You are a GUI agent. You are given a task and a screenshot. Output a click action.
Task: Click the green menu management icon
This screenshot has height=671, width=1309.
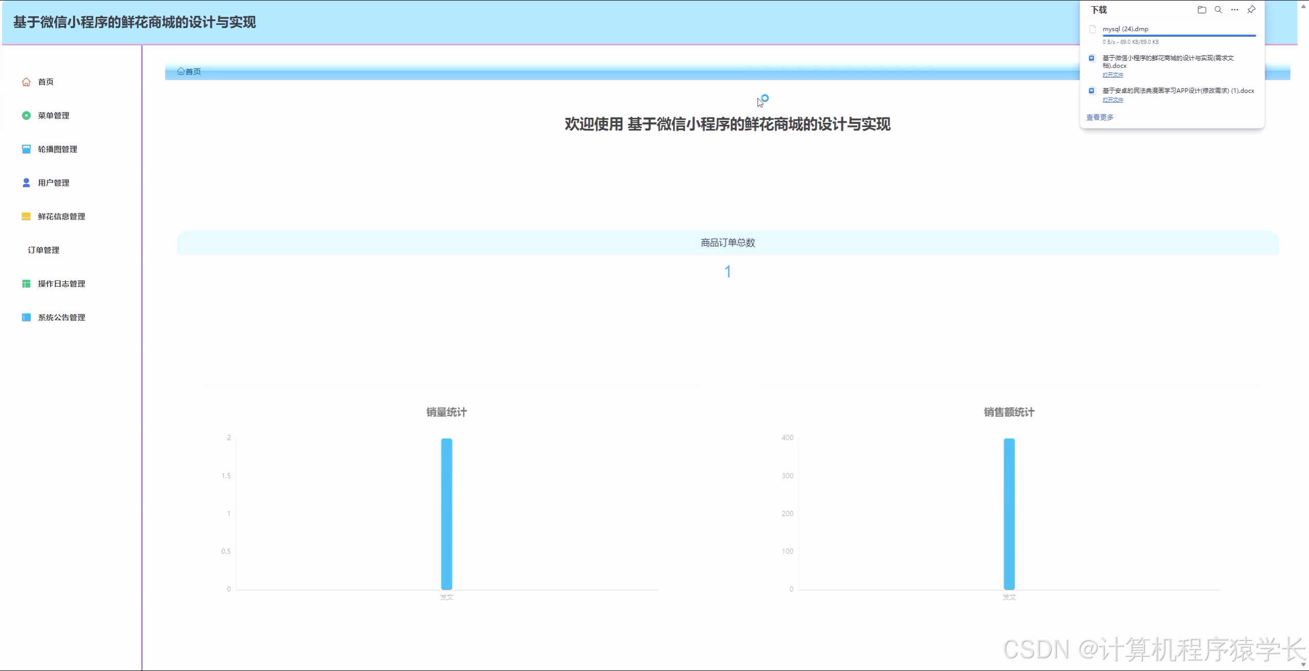pyautogui.click(x=26, y=115)
